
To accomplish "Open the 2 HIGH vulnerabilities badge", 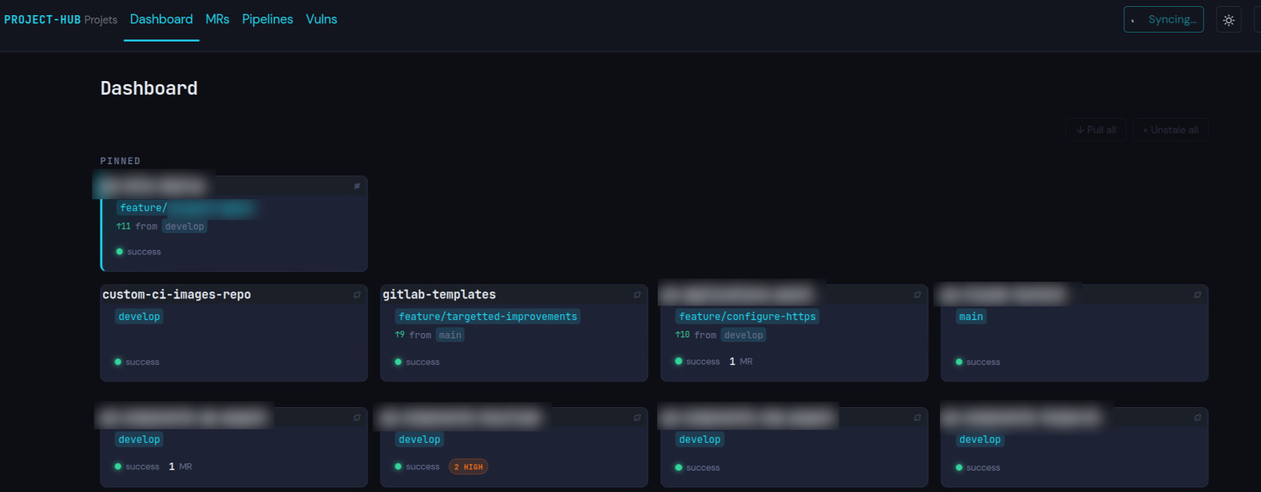I will pyautogui.click(x=469, y=466).
